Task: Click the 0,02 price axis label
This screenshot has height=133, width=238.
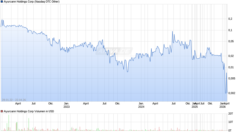Action: pyautogui.click(x=231, y=56)
